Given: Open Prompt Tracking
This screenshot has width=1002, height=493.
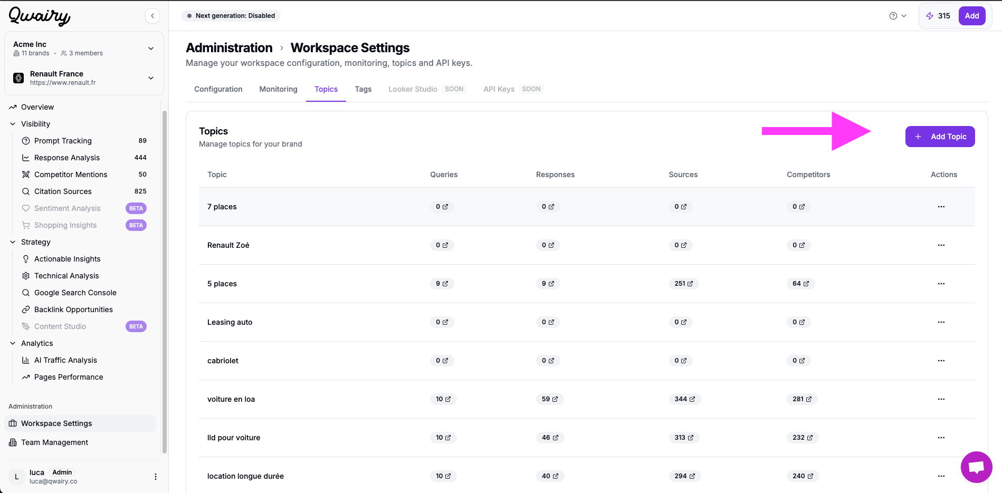Looking at the screenshot, I should coord(63,141).
